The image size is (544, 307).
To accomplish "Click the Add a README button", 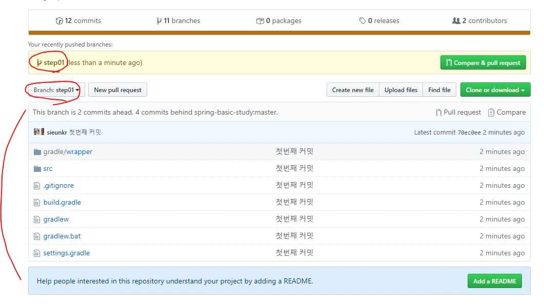I will coord(494,281).
